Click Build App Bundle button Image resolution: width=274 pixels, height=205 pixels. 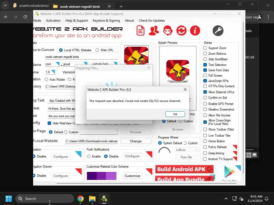[184, 178]
